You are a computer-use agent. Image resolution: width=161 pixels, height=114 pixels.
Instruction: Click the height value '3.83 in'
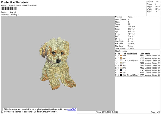[x=157, y=6]
